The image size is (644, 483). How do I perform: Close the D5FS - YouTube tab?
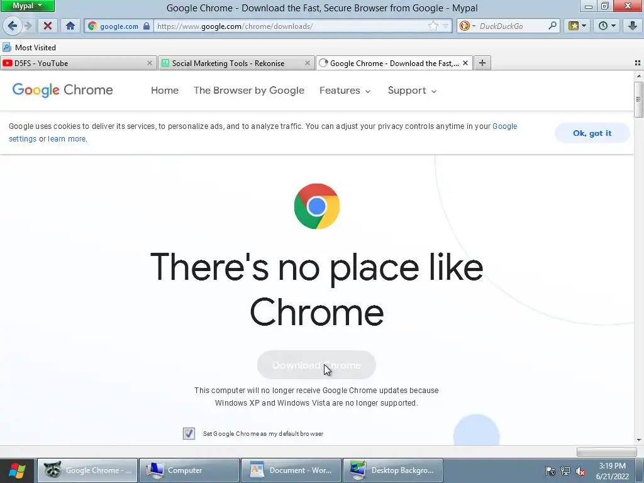[x=150, y=64]
